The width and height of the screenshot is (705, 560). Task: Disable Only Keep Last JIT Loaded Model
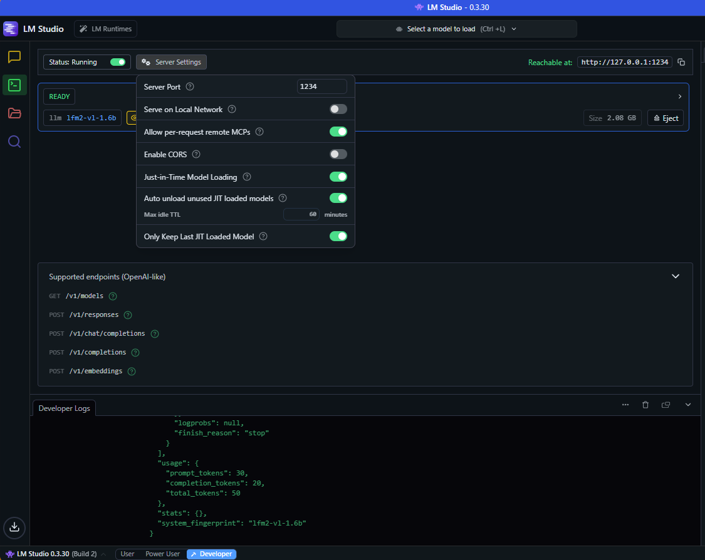click(x=338, y=236)
